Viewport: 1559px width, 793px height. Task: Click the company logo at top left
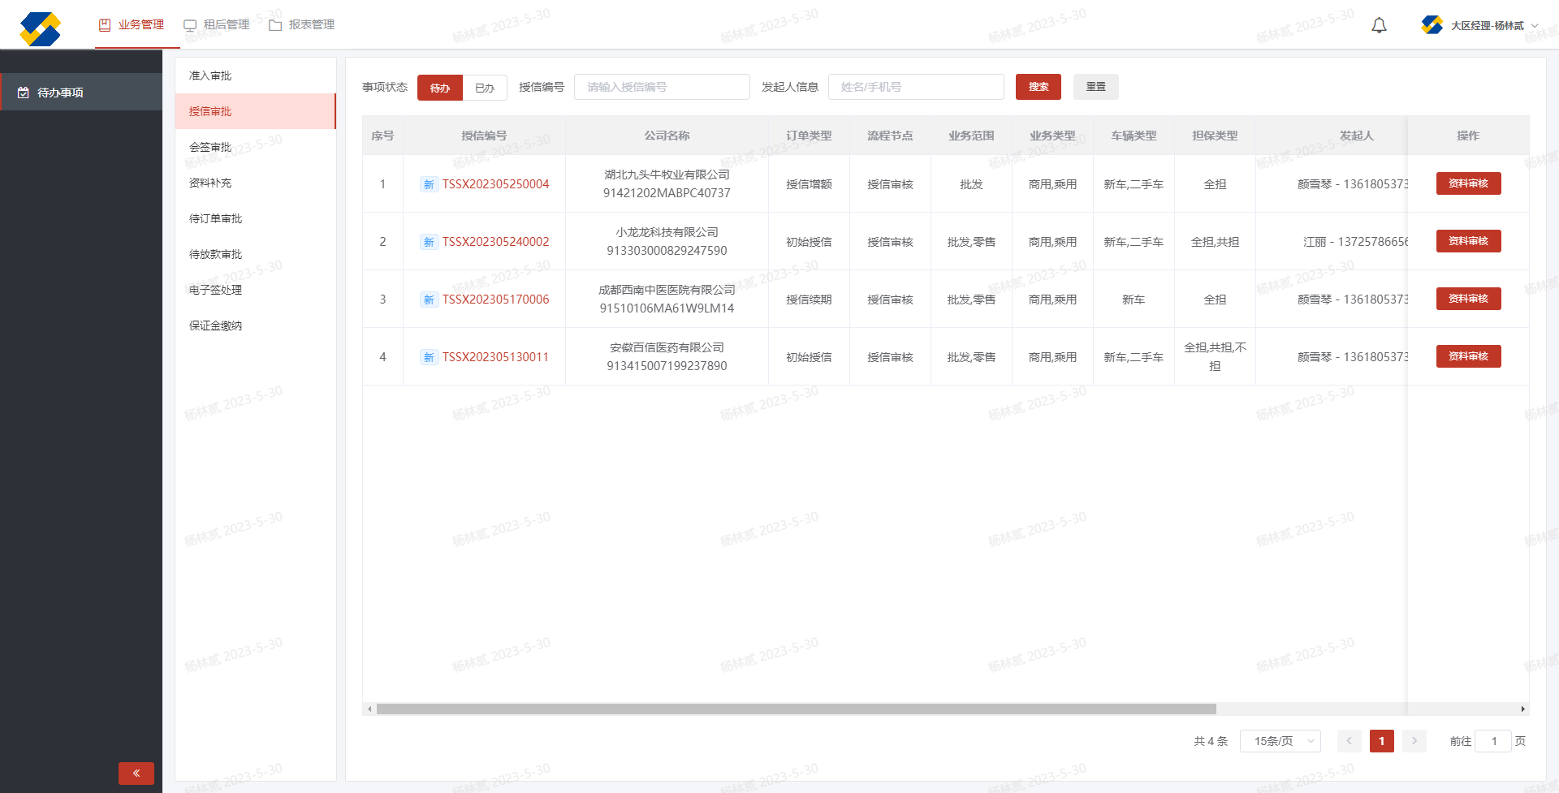pos(40,28)
